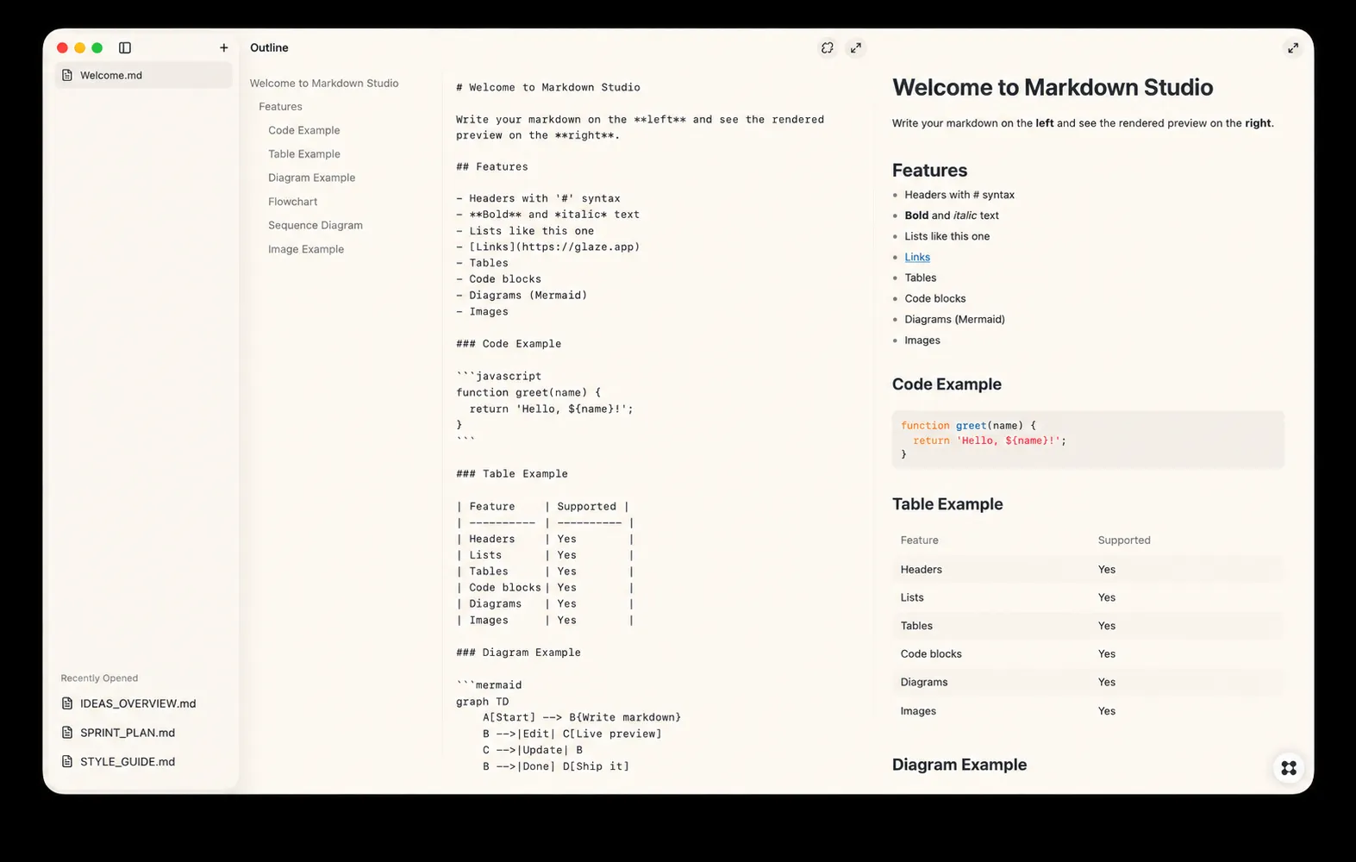Screen dimensions: 1356x862
Task: Click the Features heading in the preview
Action: 929,171
